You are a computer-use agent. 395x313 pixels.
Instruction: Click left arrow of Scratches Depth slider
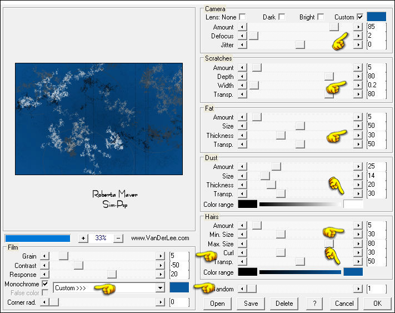pos(241,76)
